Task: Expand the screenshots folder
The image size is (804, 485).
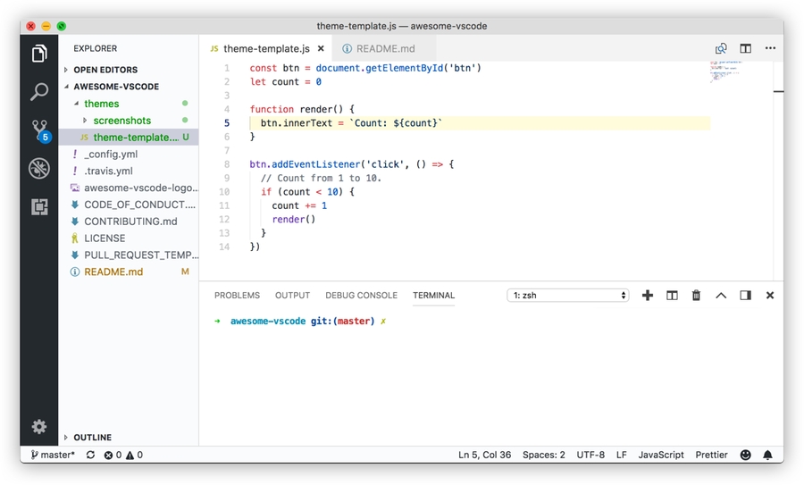Action: pyautogui.click(x=121, y=121)
